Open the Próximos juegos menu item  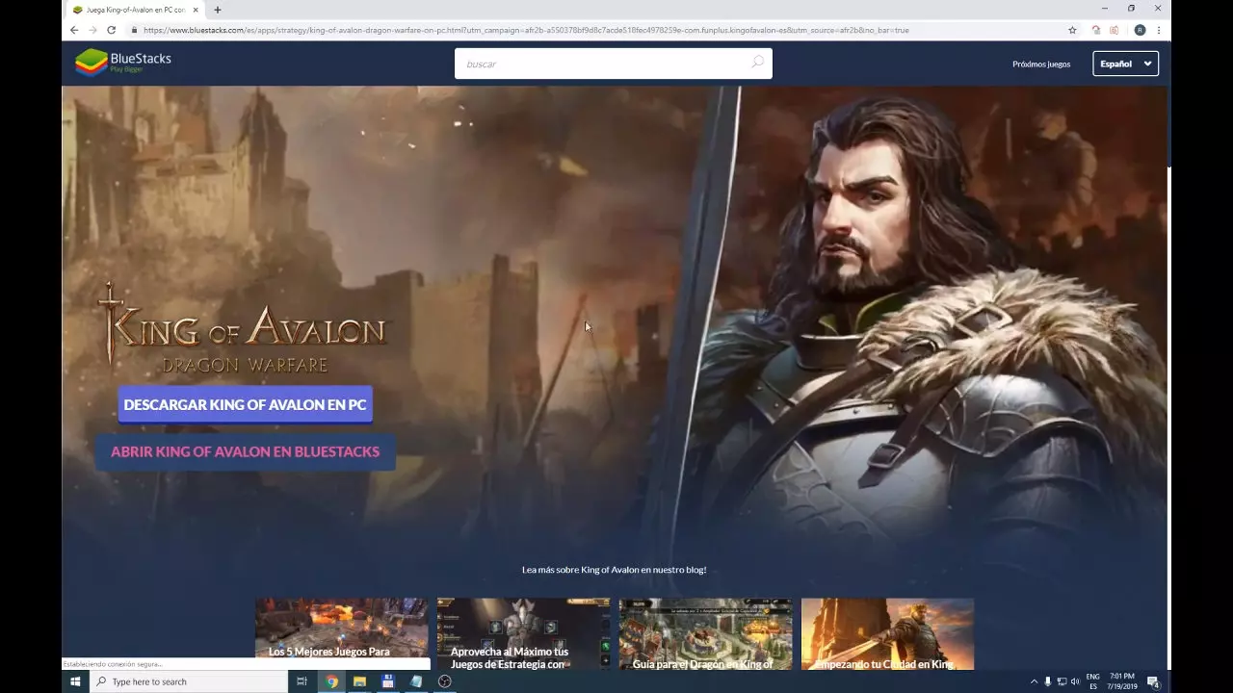tap(1041, 64)
